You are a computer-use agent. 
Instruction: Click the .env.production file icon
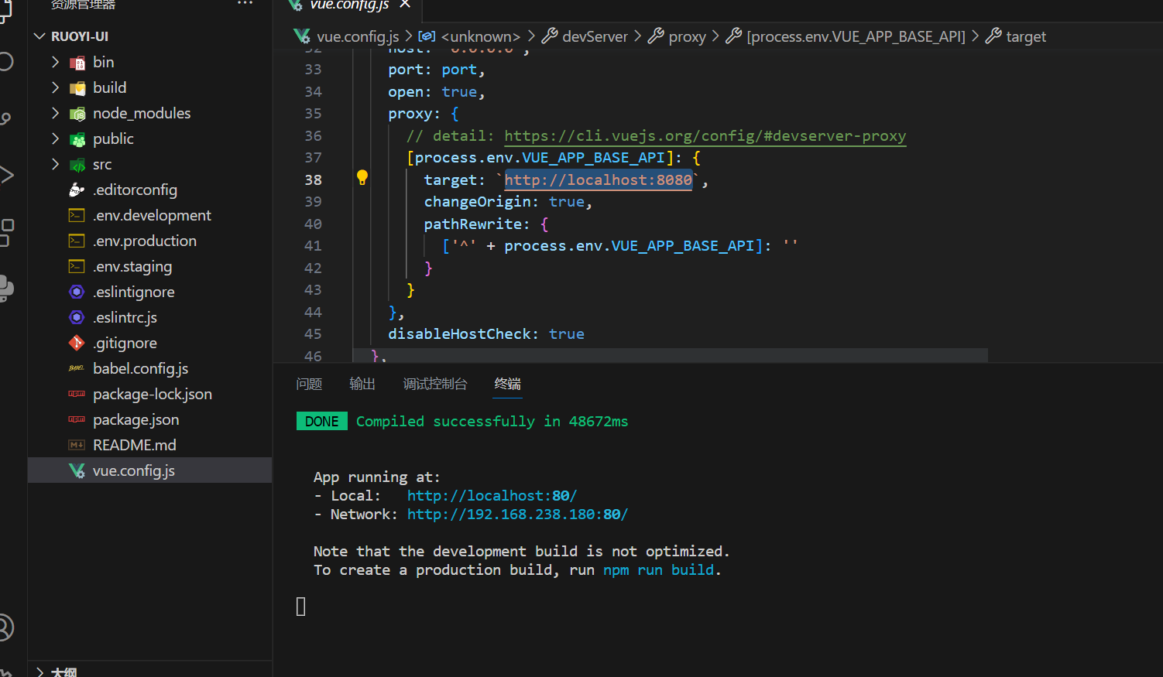click(x=77, y=241)
